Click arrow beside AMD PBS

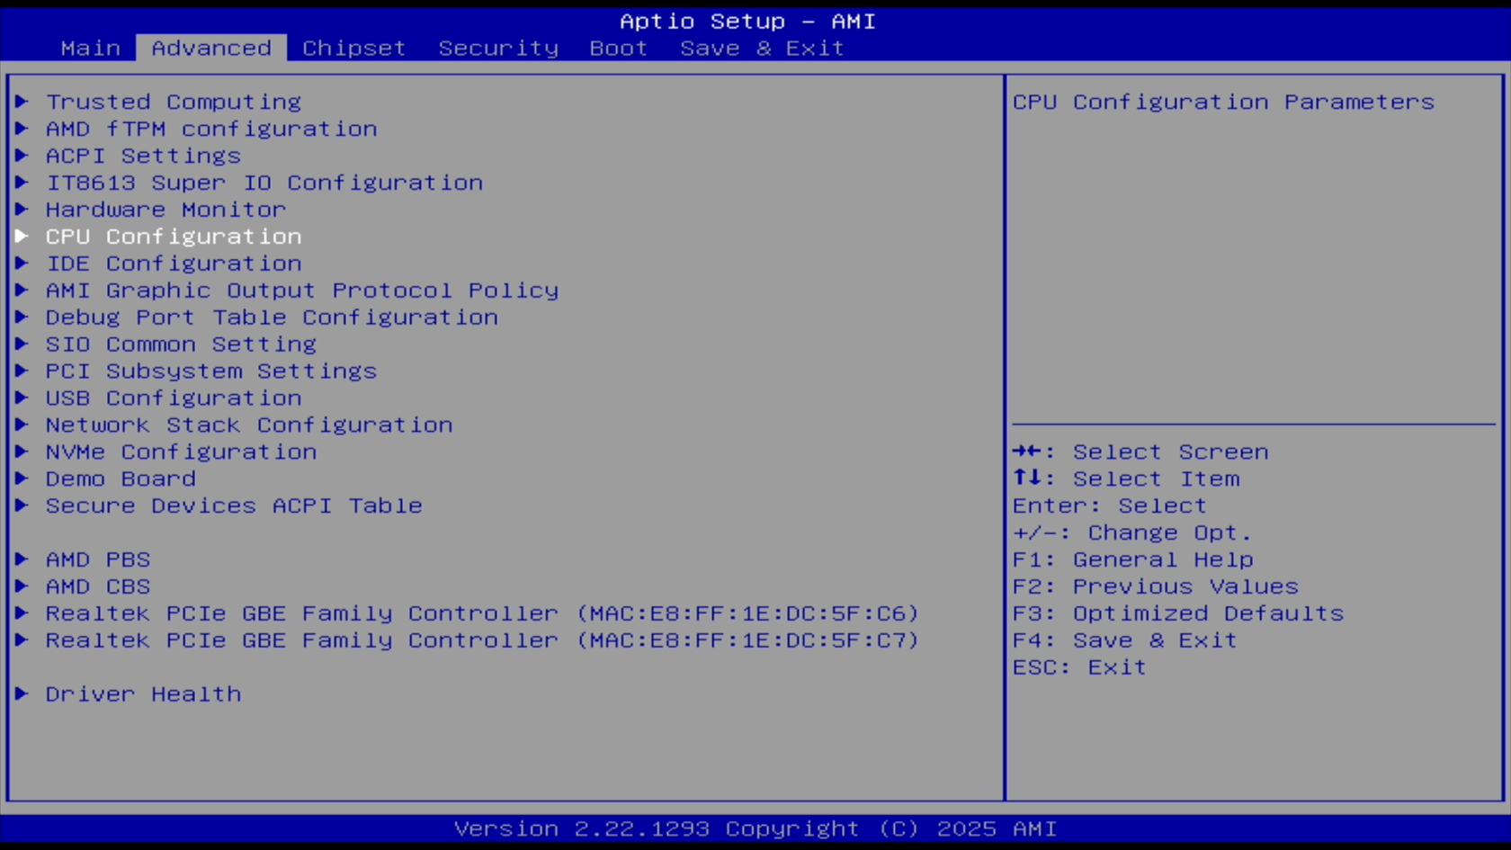(x=22, y=559)
